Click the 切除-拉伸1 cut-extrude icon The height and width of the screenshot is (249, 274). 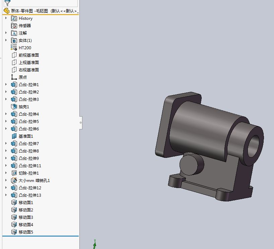pyautogui.click(x=14, y=173)
